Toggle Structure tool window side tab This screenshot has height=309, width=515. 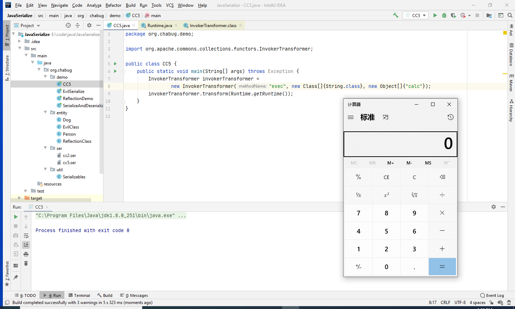7,68
